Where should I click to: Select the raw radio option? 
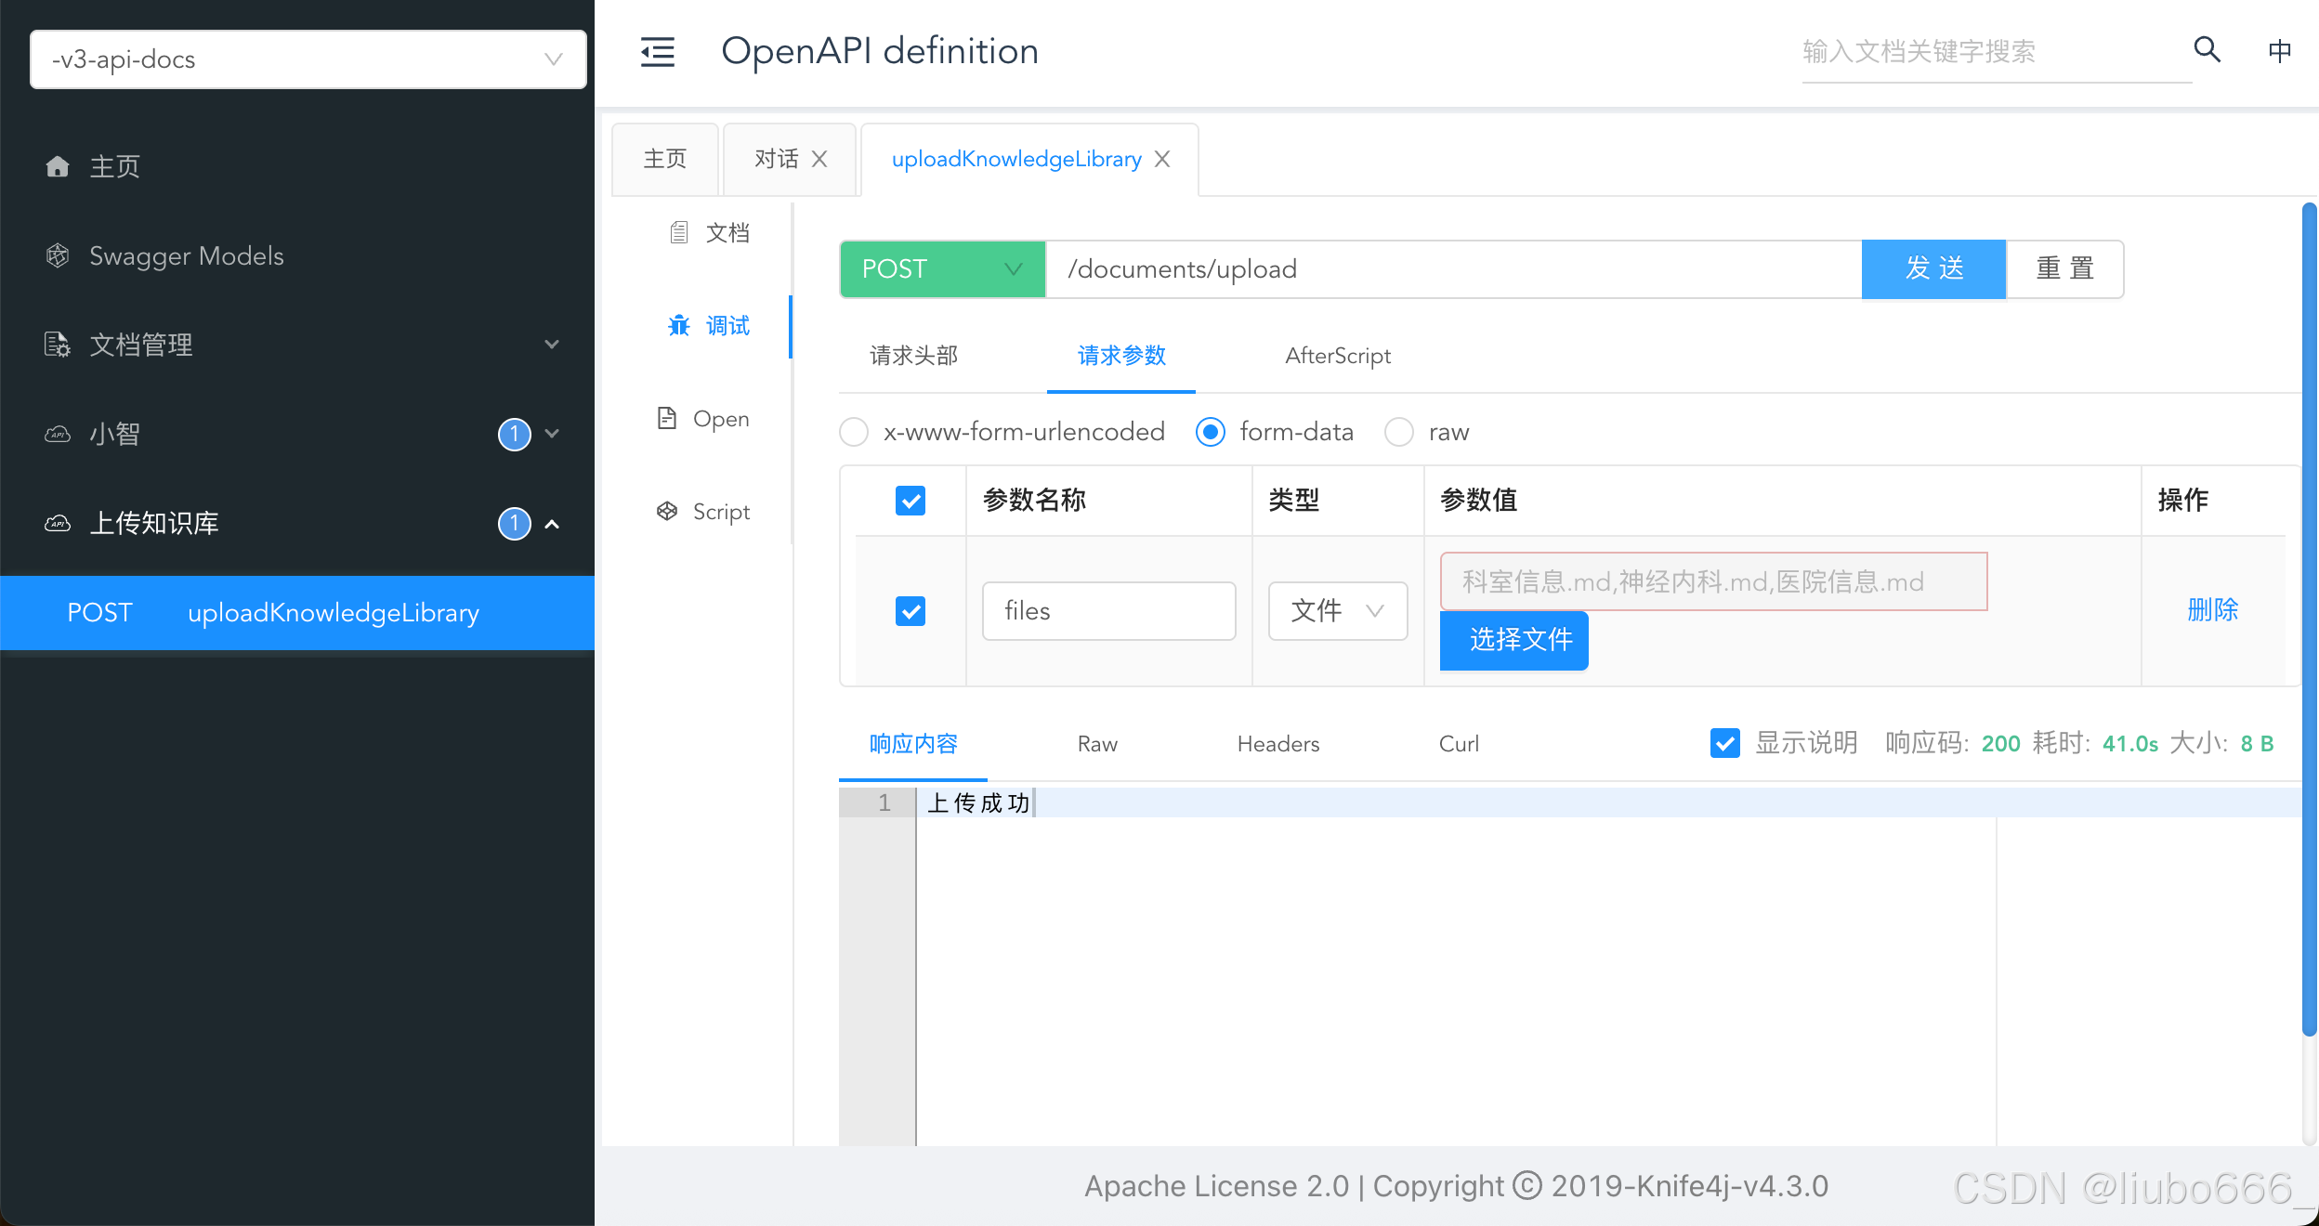1399,432
